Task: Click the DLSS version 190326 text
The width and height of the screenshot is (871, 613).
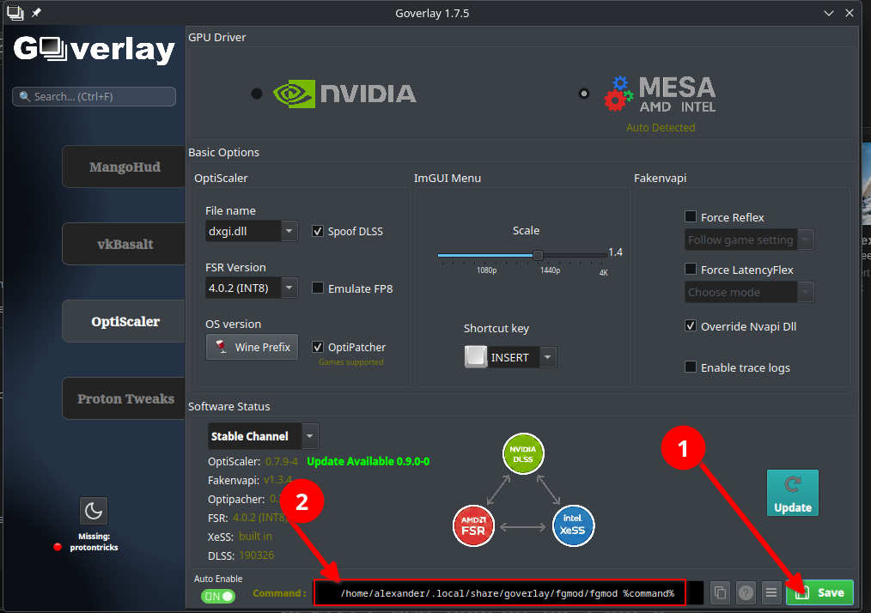Action: (x=257, y=555)
